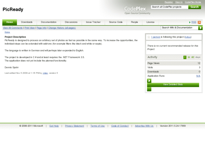
Task: Click the star icon next to followers
Action: coord(149,37)
